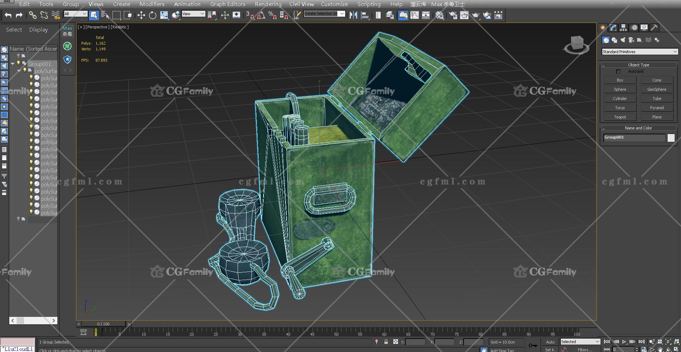The width and height of the screenshot is (681, 352).
Task: Select the Rotate tool
Action: coord(153,15)
